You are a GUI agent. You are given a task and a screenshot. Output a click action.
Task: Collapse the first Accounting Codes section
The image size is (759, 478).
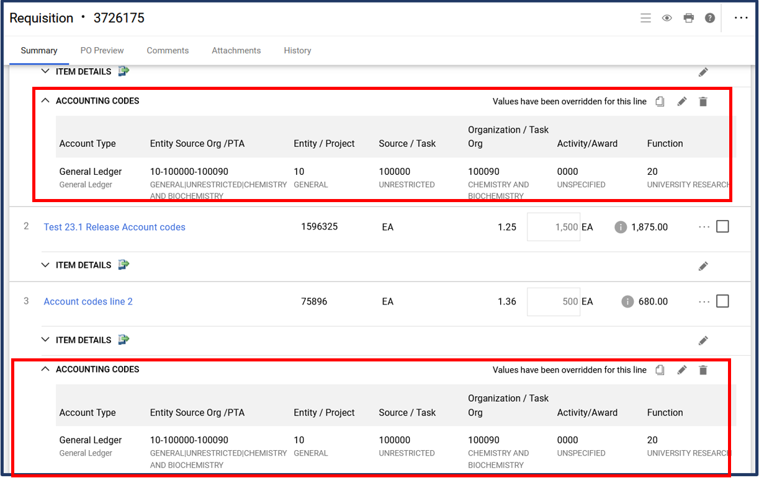pyautogui.click(x=45, y=100)
